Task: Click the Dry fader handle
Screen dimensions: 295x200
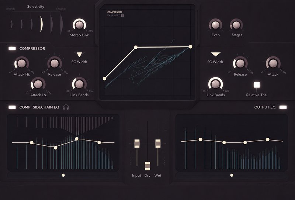Action: (x=147, y=166)
